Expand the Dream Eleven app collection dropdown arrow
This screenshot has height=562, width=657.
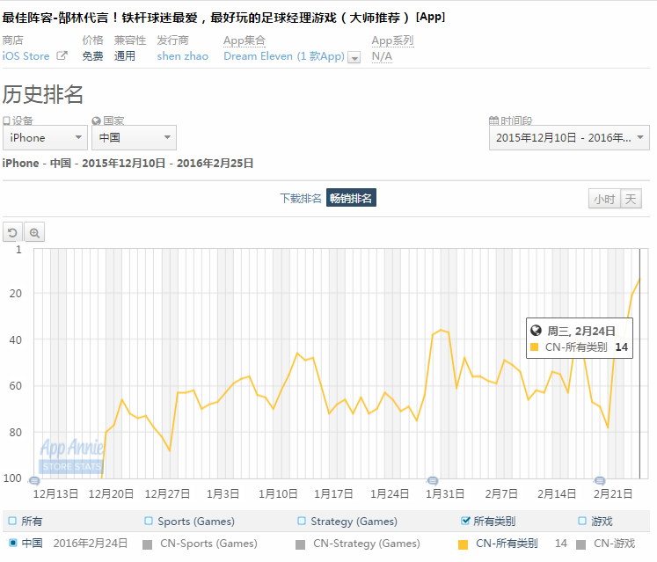pyautogui.click(x=354, y=57)
